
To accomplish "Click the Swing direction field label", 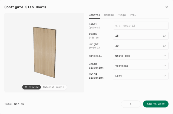I will pos(96,76).
